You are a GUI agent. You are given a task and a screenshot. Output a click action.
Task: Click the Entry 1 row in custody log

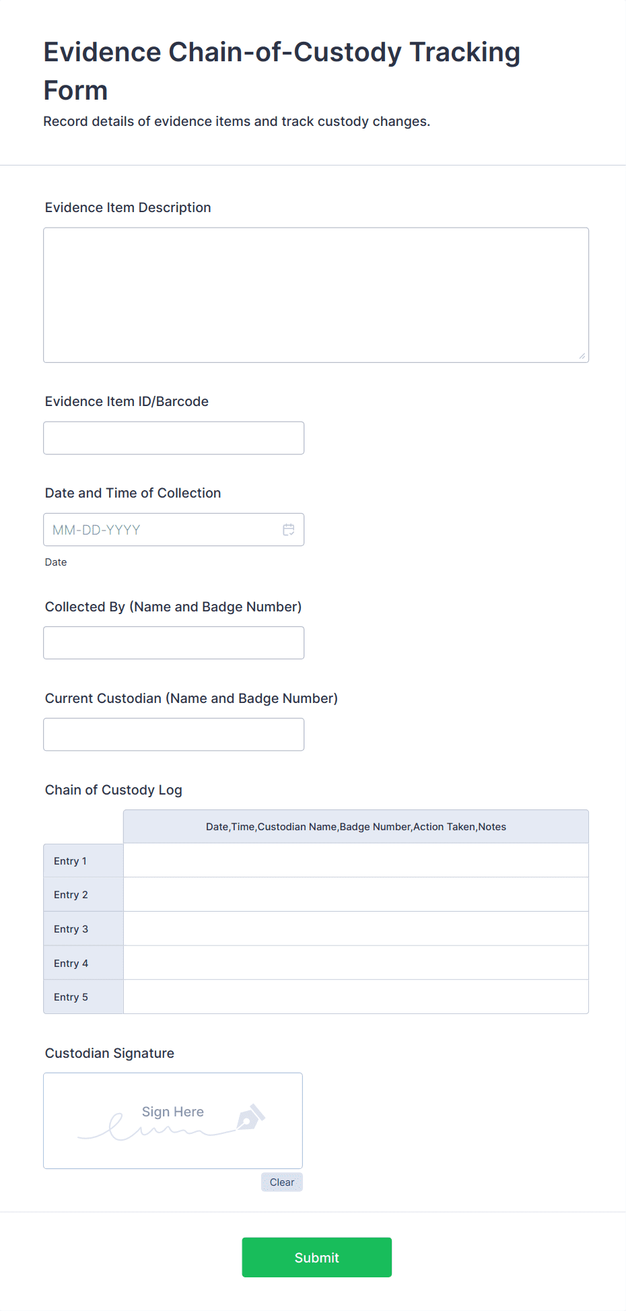(x=355, y=860)
